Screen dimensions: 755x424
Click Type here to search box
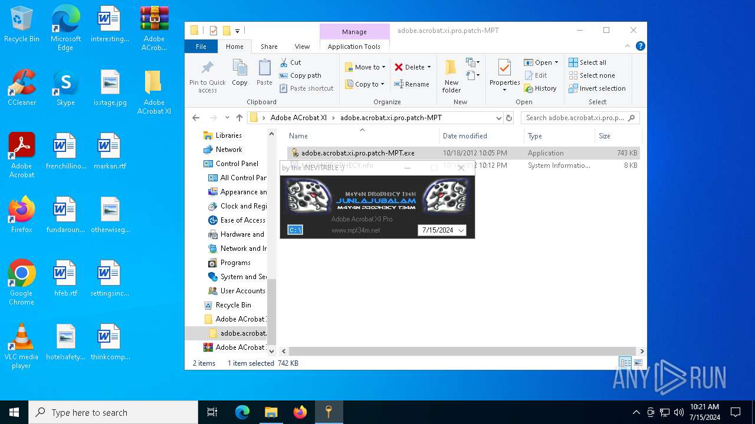click(113, 412)
